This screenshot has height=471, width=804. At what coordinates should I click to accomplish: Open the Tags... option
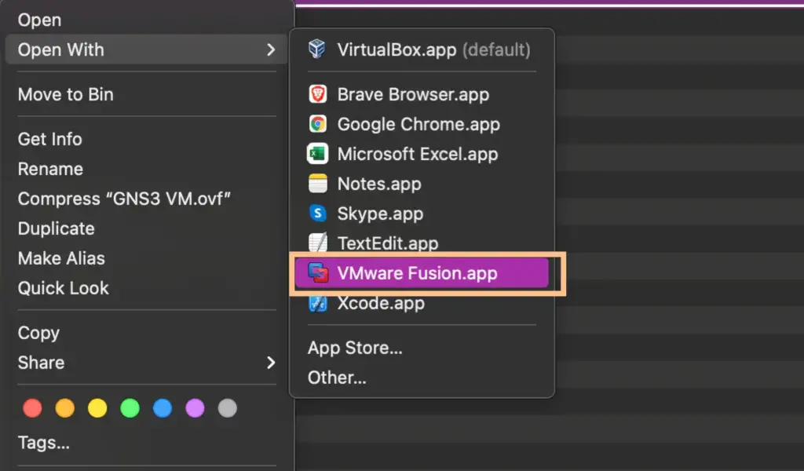43,442
